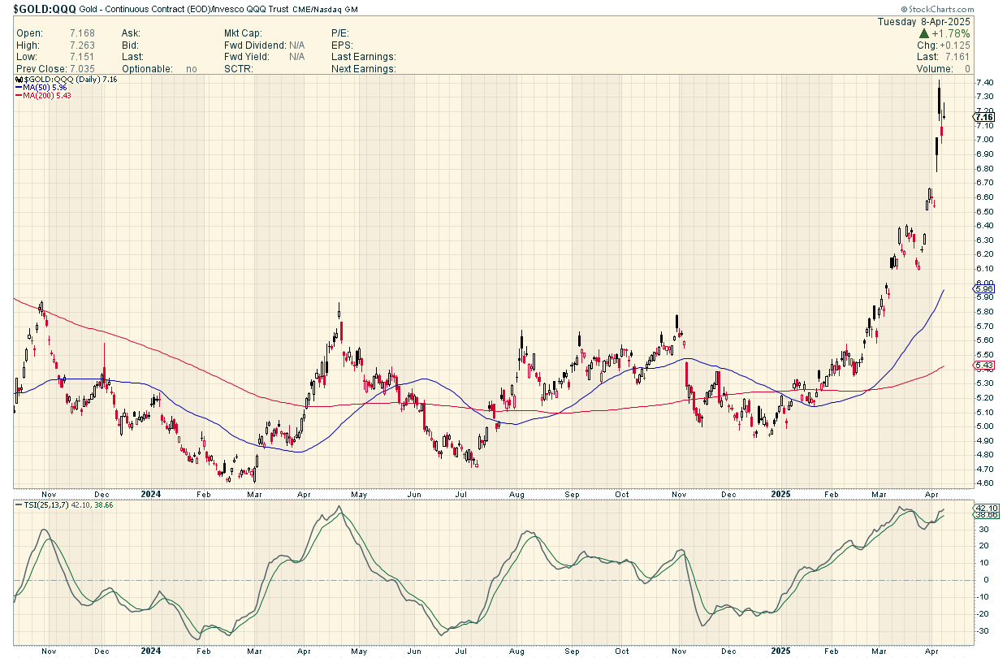The width and height of the screenshot is (1007, 658).
Task: Click the 'Last Earnings:' label
Action: click(364, 57)
